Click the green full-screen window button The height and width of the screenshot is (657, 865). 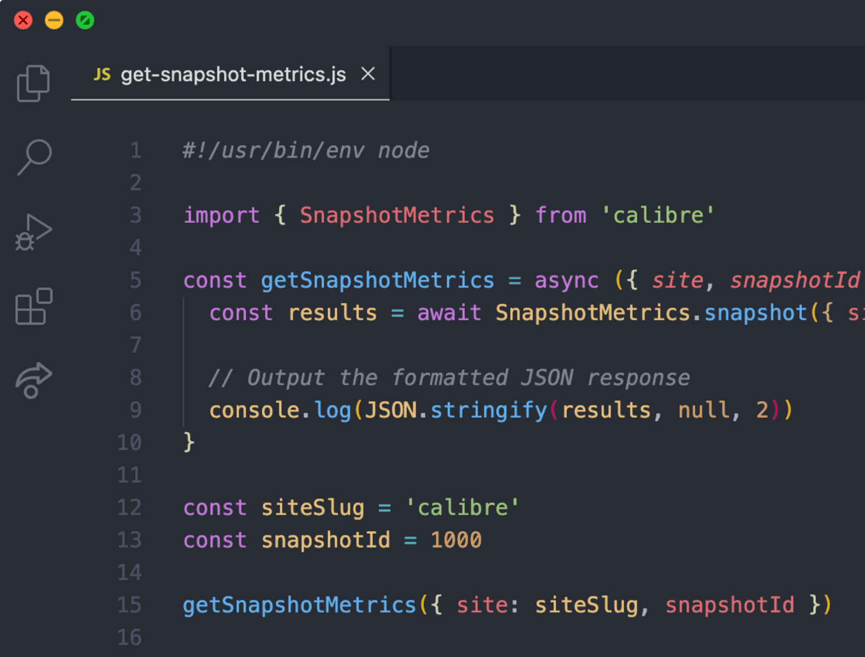click(x=85, y=21)
